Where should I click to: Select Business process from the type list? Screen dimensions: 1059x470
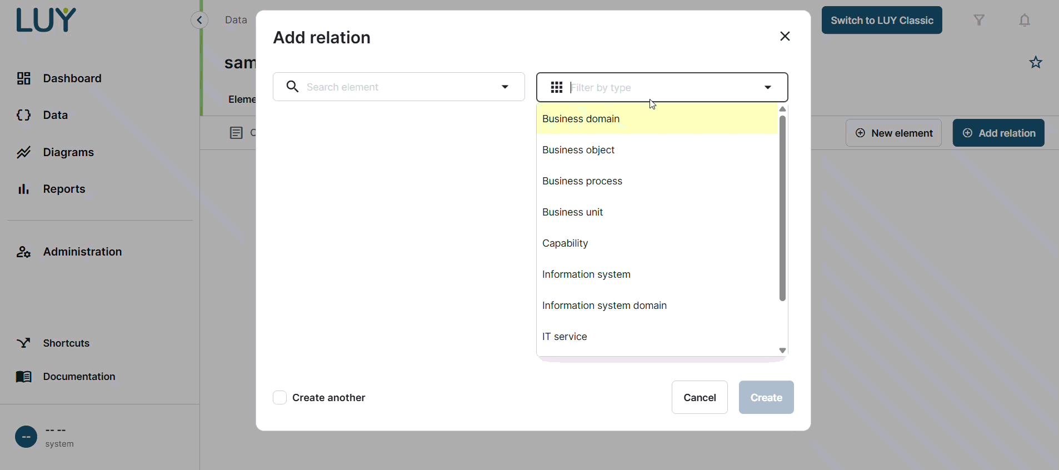[x=582, y=181]
